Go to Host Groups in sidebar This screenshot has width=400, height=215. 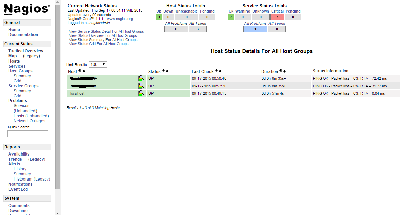(x=21, y=71)
